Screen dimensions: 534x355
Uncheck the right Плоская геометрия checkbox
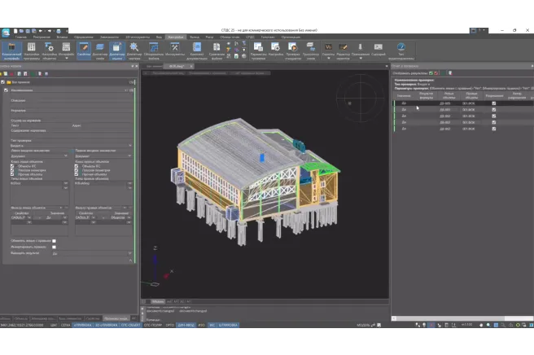point(77,169)
